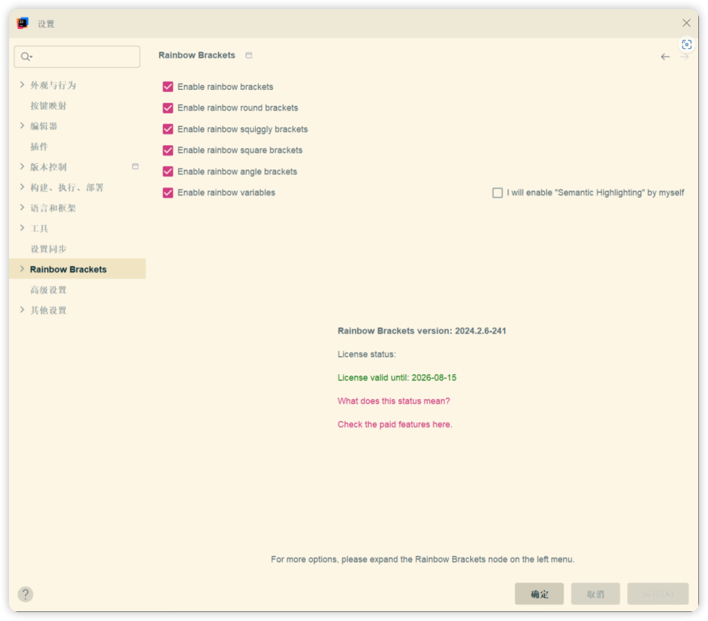708x621 pixels.
Task: Go back using the left arrow
Action: point(665,57)
